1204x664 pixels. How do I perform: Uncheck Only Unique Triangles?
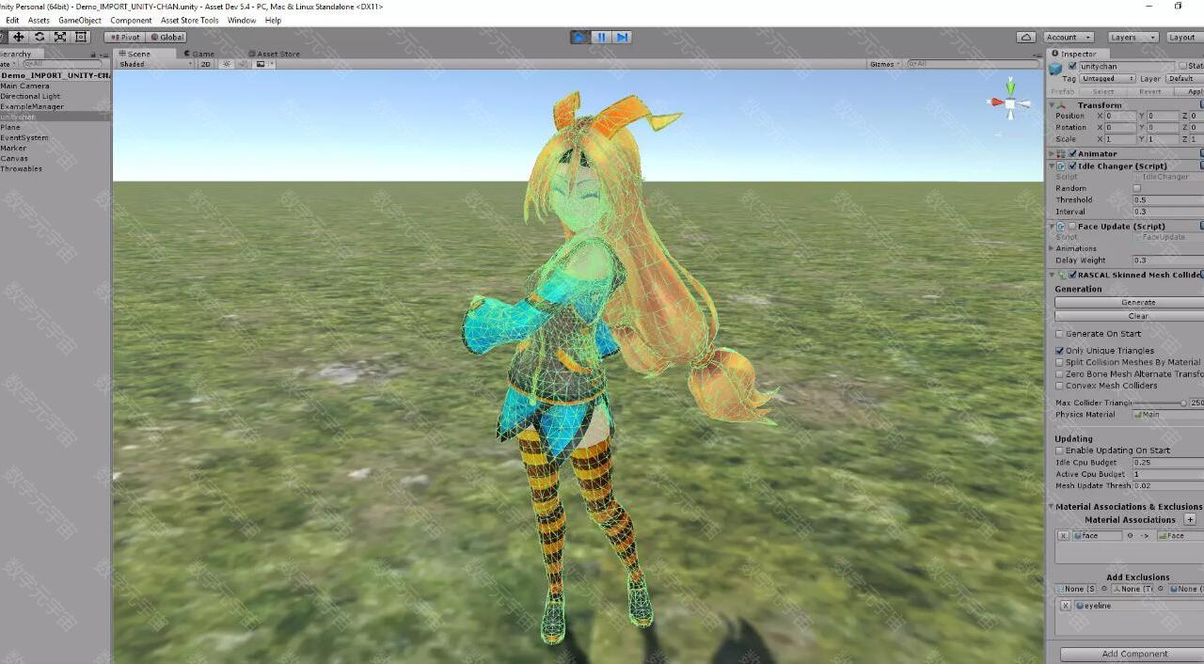click(x=1059, y=351)
